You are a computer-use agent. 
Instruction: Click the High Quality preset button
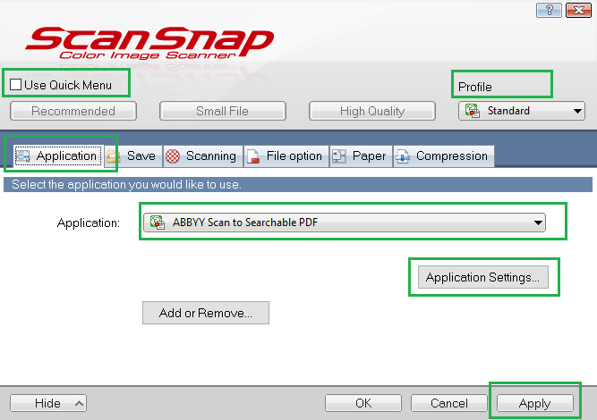pos(372,111)
